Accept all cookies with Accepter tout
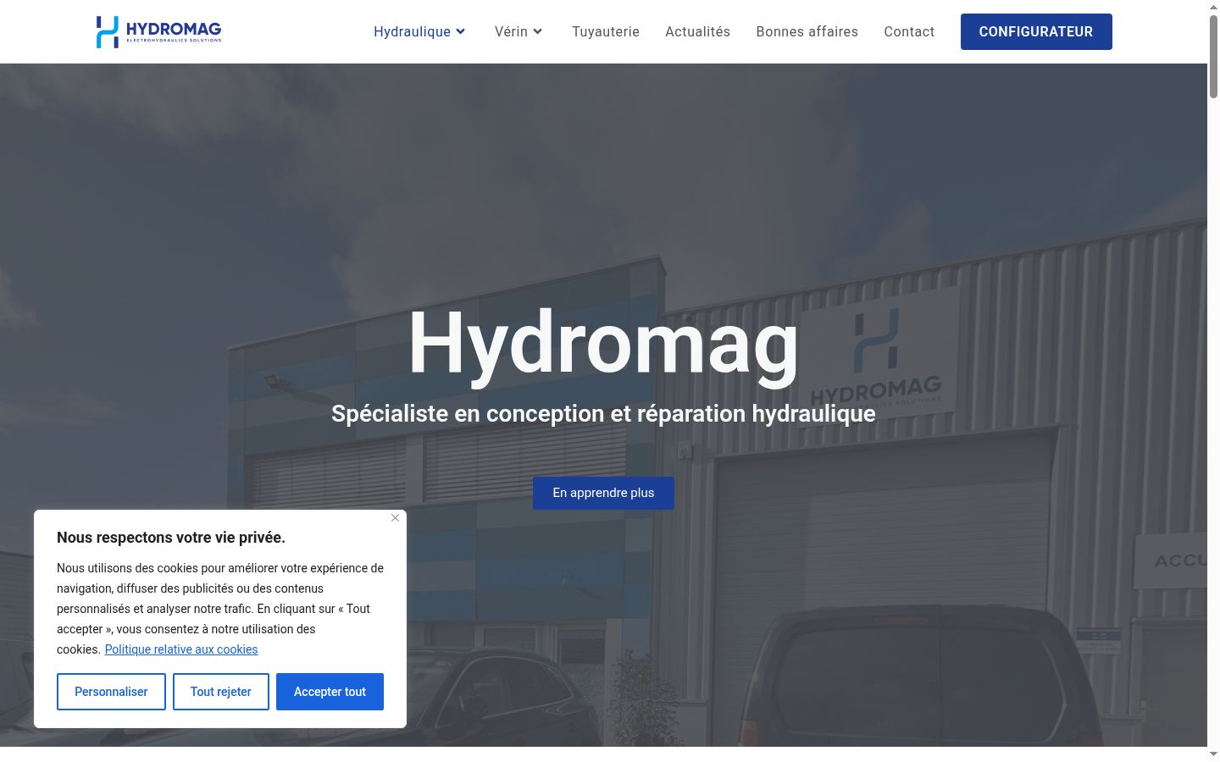 click(x=330, y=692)
